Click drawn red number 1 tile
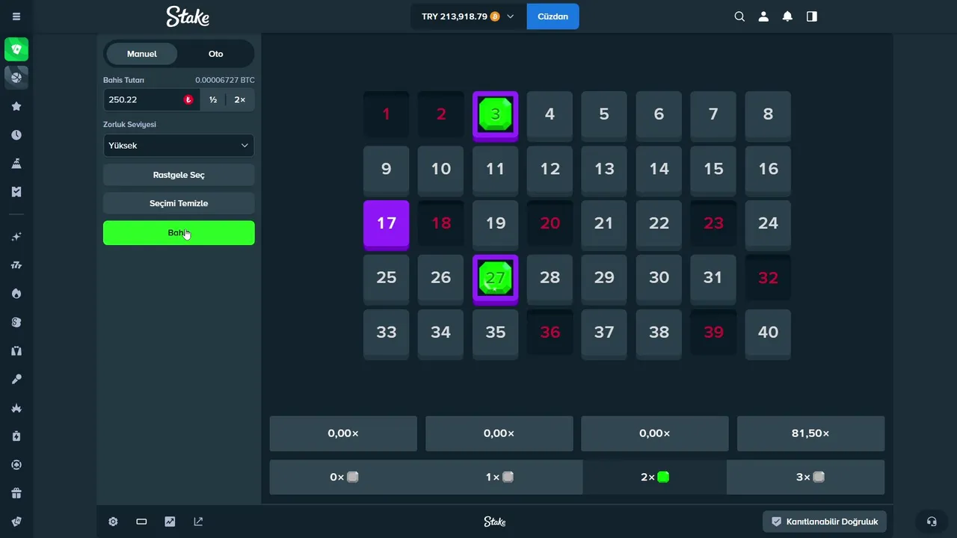This screenshot has width=957, height=538. tap(386, 115)
